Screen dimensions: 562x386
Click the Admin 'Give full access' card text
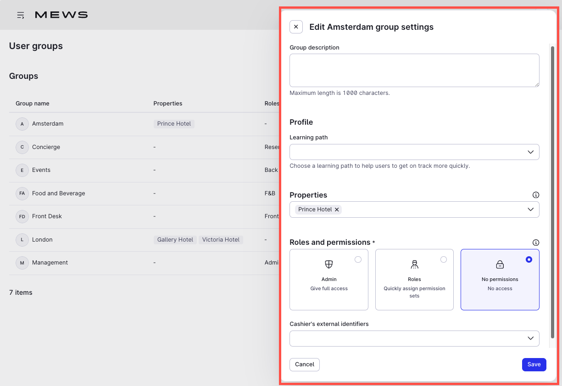click(329, 289)
